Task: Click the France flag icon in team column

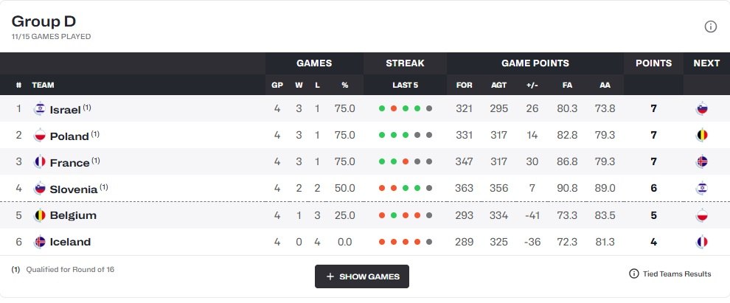Action: coord(40,162)
